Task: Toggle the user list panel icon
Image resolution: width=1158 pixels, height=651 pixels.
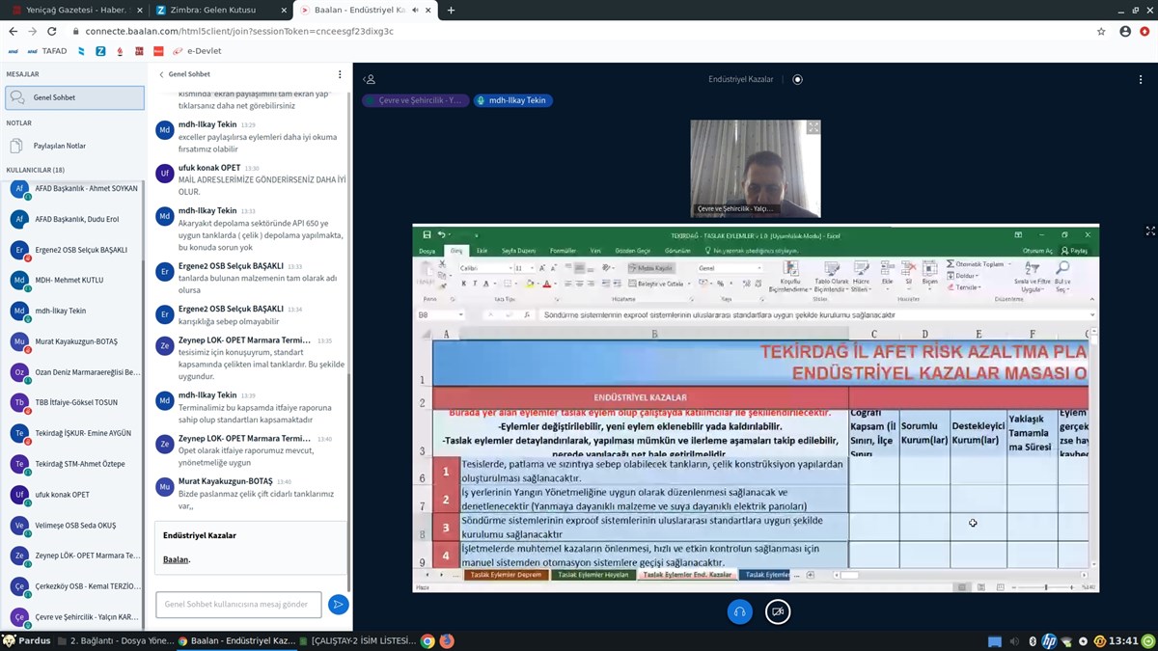Action: 370,79
